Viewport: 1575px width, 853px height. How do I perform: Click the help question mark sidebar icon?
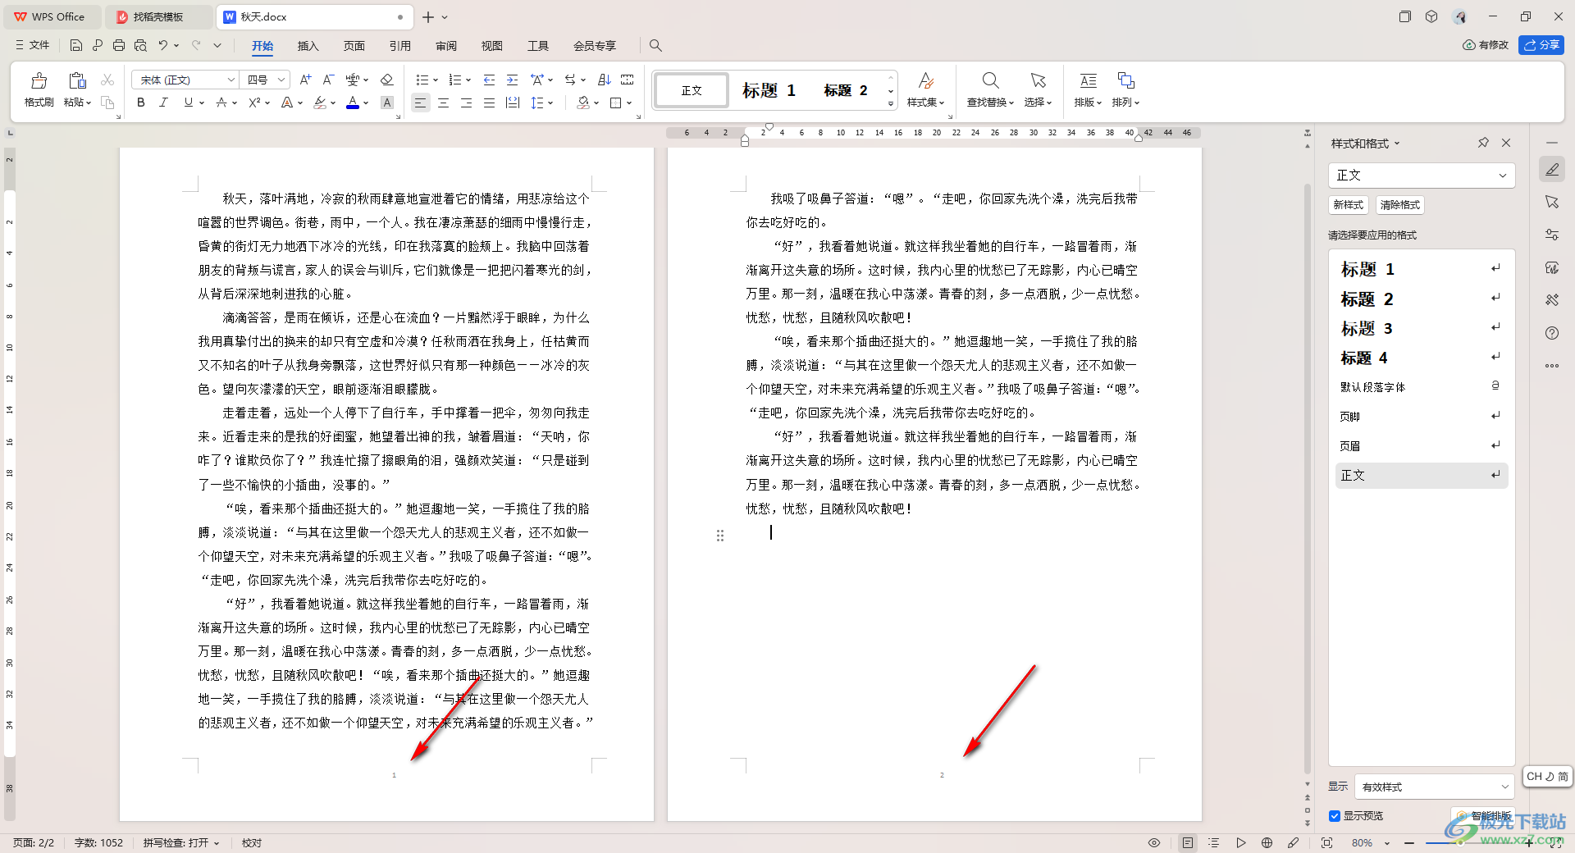point(1552,333)
